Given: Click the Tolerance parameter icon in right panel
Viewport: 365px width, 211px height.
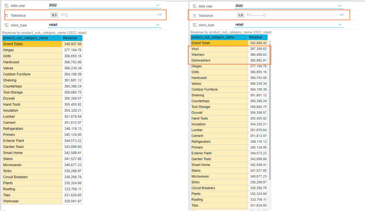Looking at the screenshot, I should [x=195, y=16].
